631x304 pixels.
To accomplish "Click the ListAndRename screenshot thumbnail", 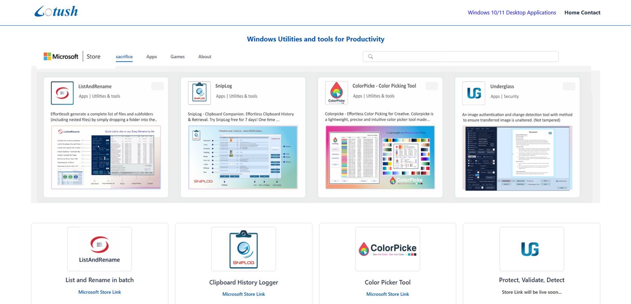I will [x=106, y=157].
